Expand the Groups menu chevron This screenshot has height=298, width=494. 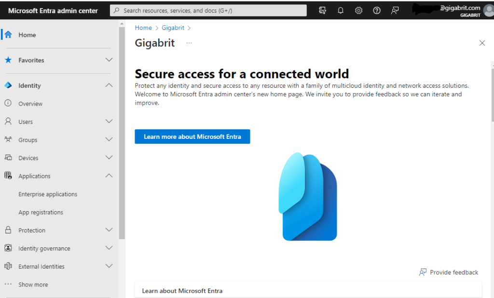pos(109,139)
